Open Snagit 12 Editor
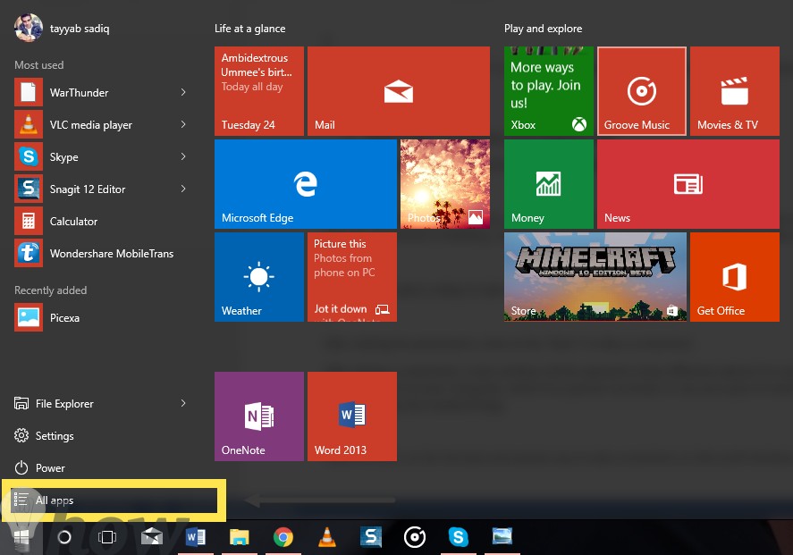 (x=101, y=189)
